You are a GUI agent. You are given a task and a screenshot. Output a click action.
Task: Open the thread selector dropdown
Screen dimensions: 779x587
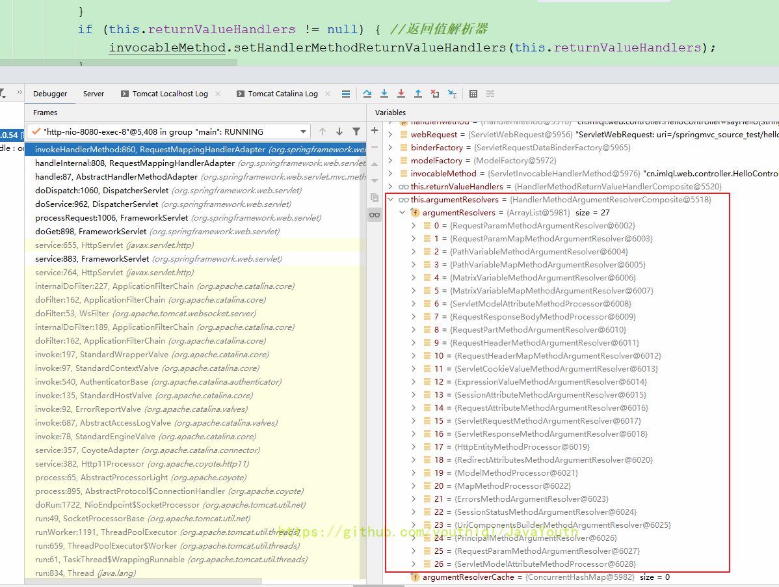pos(303,131)
